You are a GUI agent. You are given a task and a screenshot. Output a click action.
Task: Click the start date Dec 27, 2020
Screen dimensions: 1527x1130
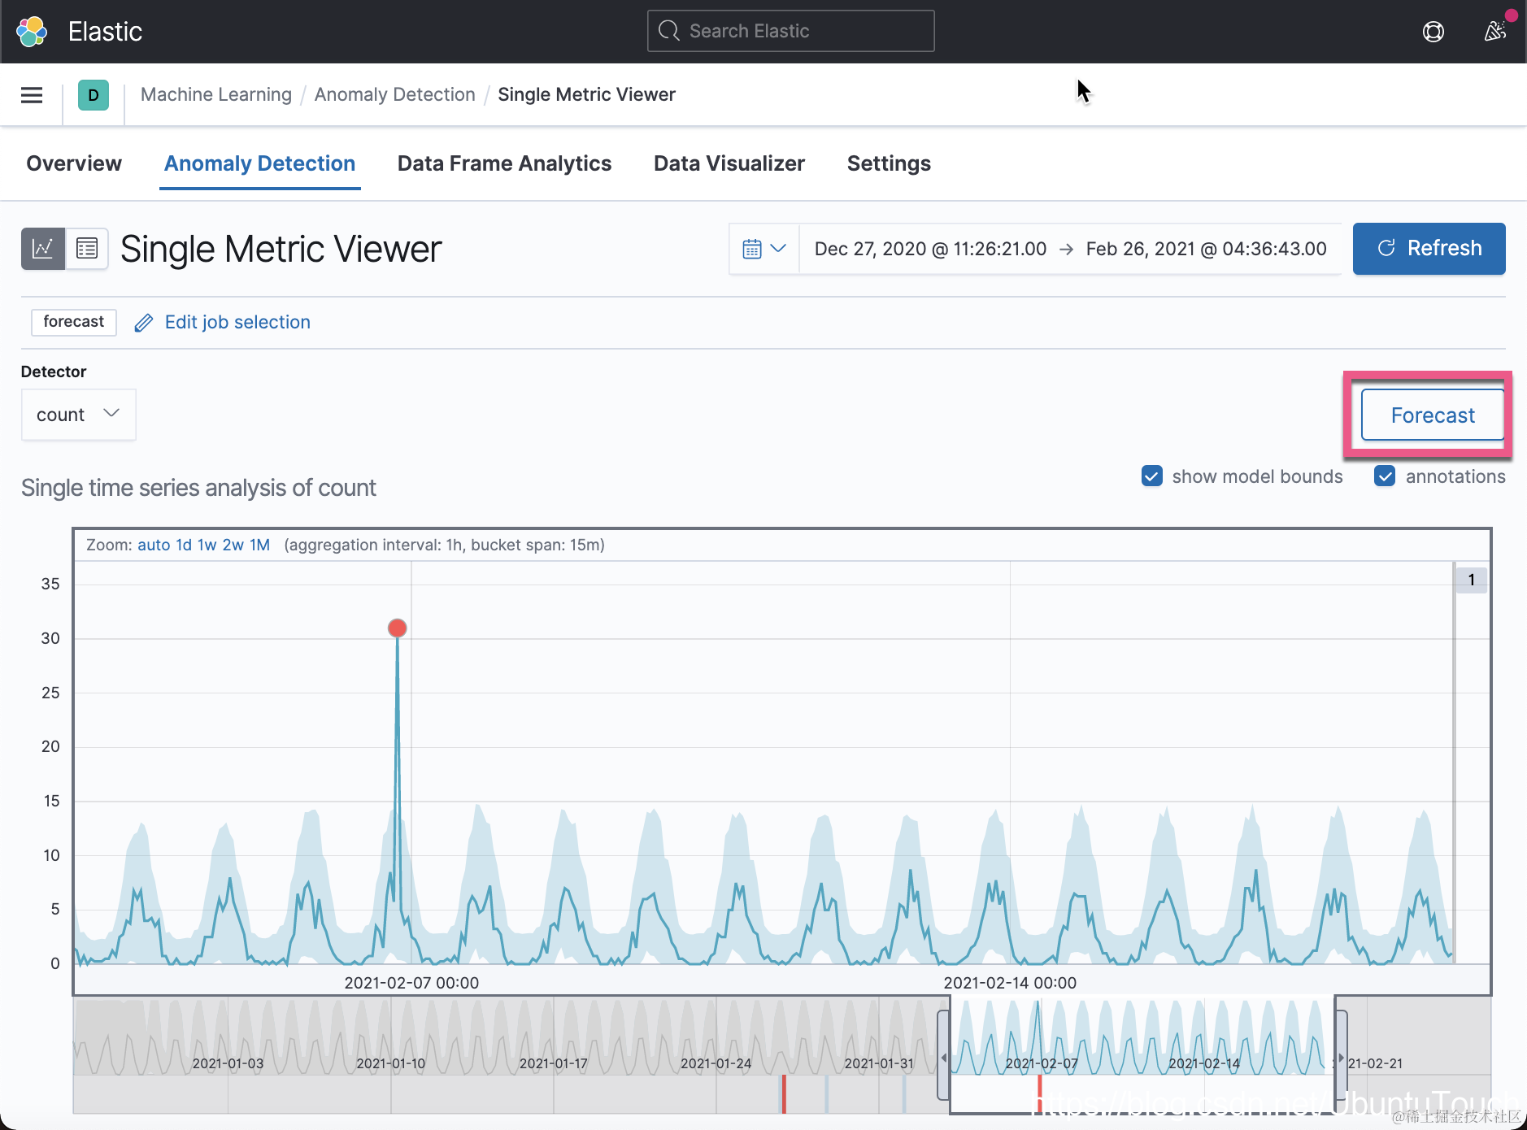click(x=930, y=249)
